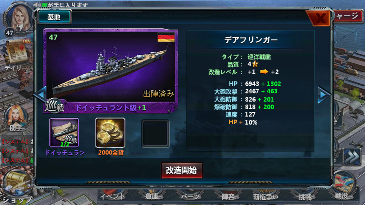Show the previous ship with left arrow
Viewport: 365px width, 205px height.
point(41,95)
